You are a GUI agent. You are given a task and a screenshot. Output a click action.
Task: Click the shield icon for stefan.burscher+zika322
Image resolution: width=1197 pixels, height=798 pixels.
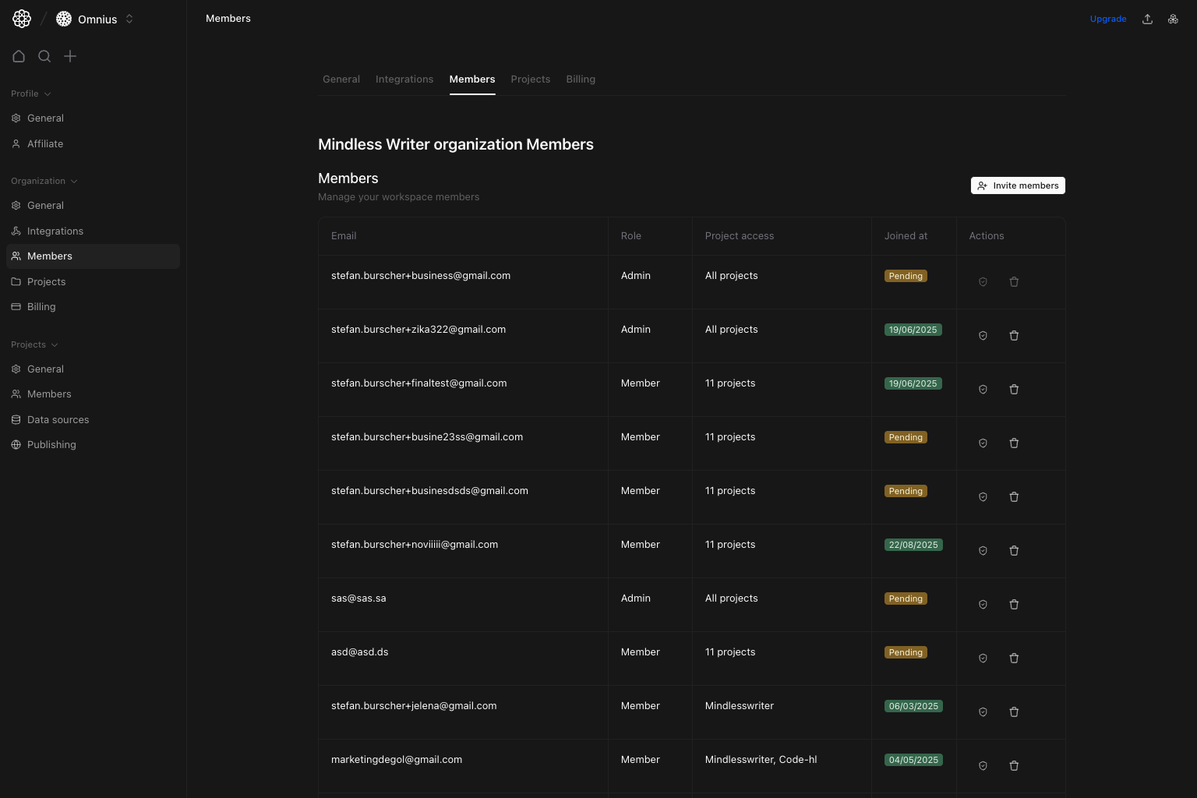(983, 335)
